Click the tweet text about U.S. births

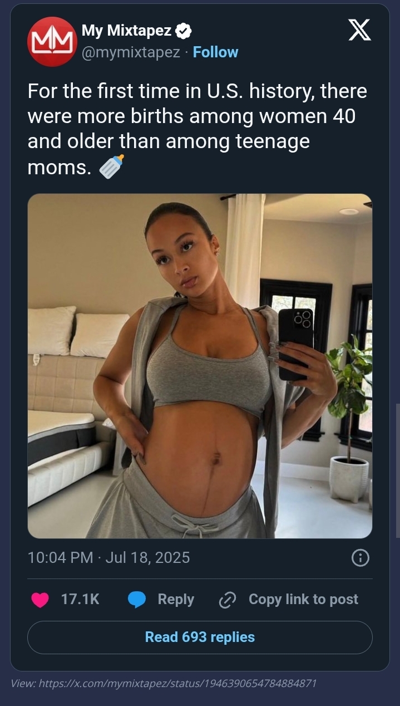[197, 129]
